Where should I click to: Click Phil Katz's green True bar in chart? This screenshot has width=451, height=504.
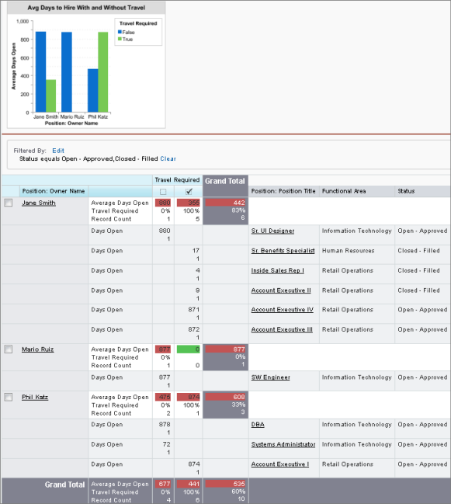coord(102,72)
